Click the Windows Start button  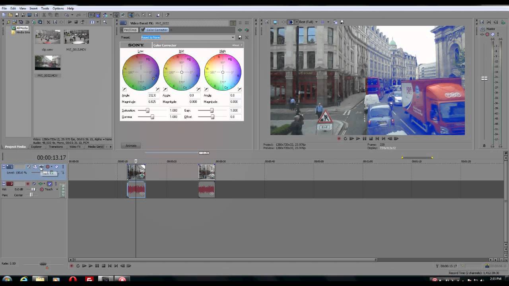click(7, 280)
